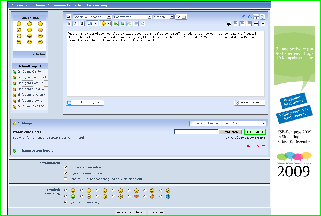
Task: Click Alle zeigen smiley header link
Action: point(30,18)
